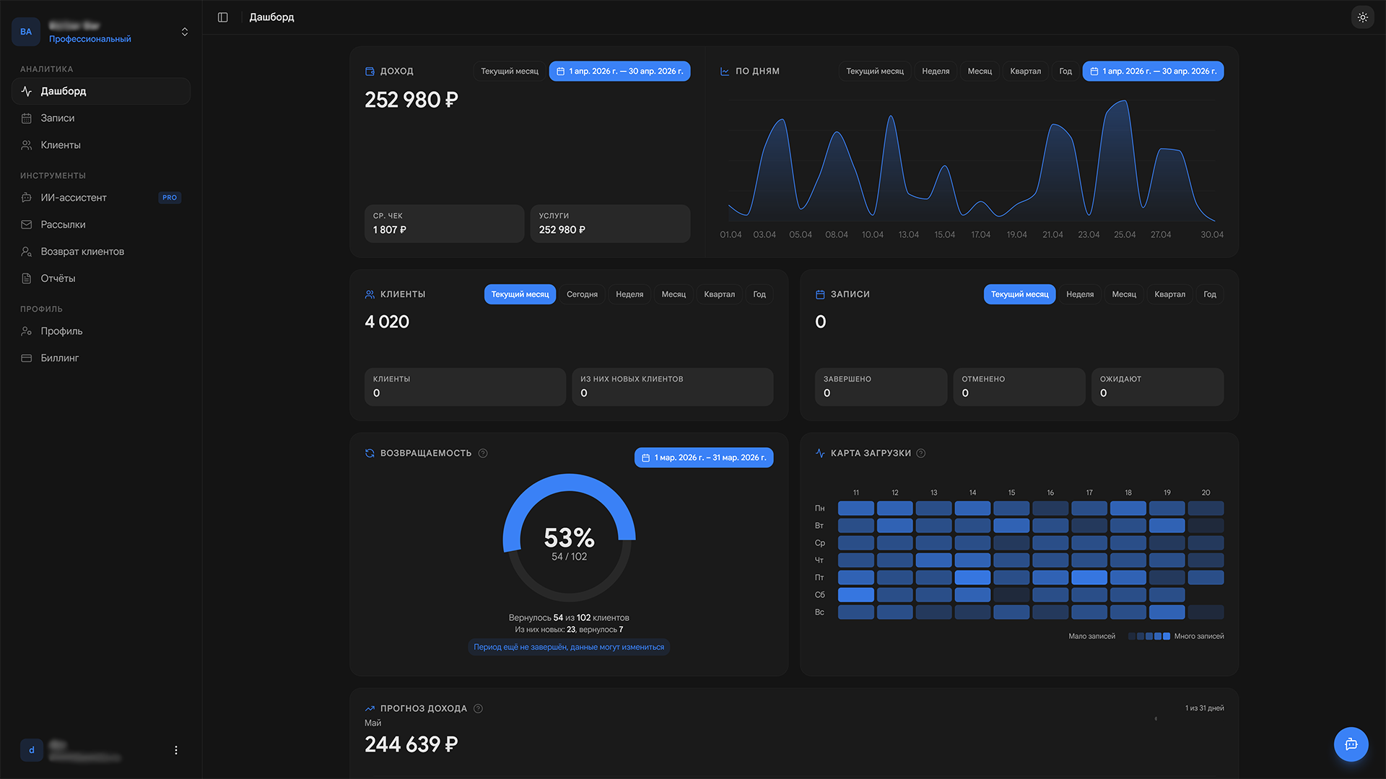Toggle the sidebar panel icon

click(x=223, y=17)
